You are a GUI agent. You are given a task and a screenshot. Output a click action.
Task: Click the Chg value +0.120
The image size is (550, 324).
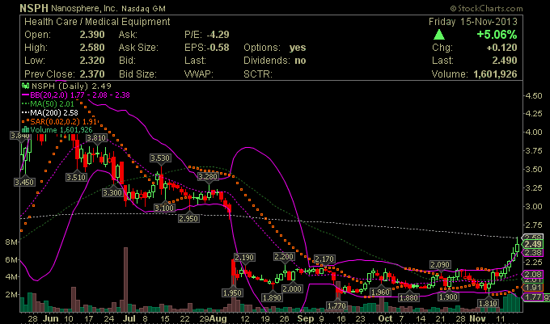pos(501,48)
